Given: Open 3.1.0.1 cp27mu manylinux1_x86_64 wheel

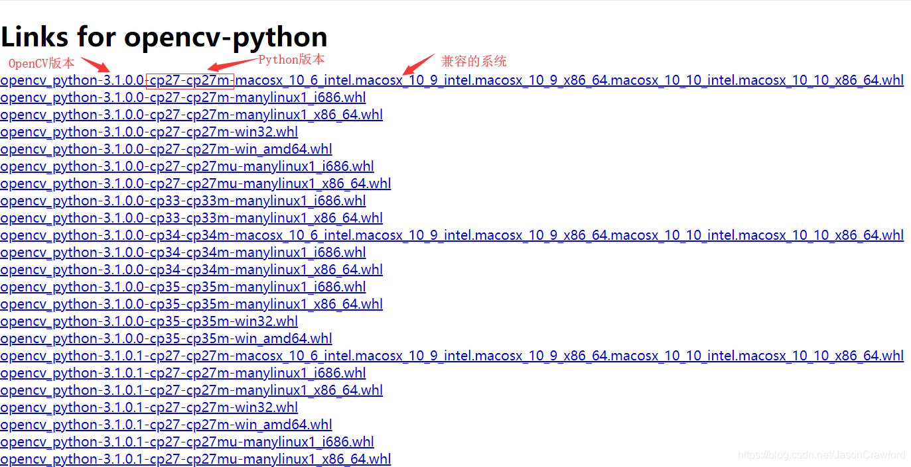Looking at the screenshot, I should 195,459.
